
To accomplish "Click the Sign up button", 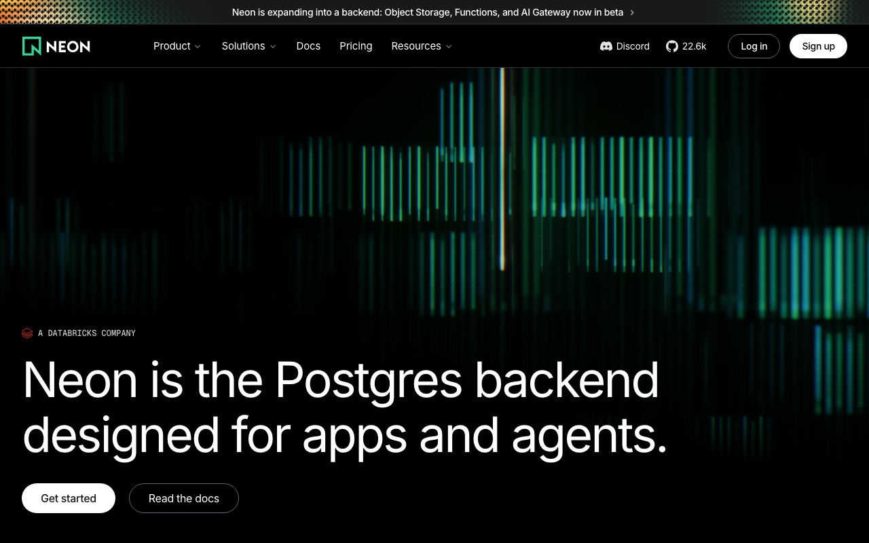I will [818, 46].
